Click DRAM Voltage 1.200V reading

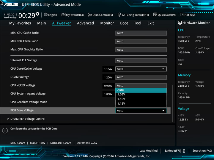coord(108,77)
